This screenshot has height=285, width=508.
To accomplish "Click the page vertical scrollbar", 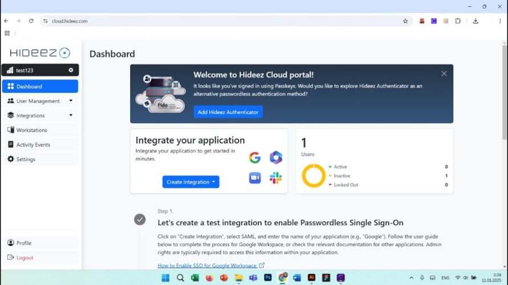I will [505, 92].
